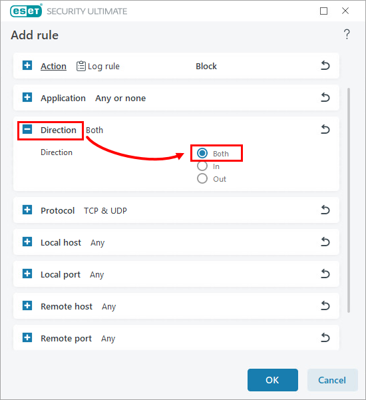The image size is (366, 400).
Task: Click the Any value of Local host
Action: (97, 243)
